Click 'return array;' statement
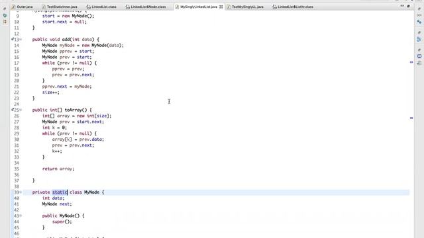This screenshot has height=238, width=424. (58, 169)
